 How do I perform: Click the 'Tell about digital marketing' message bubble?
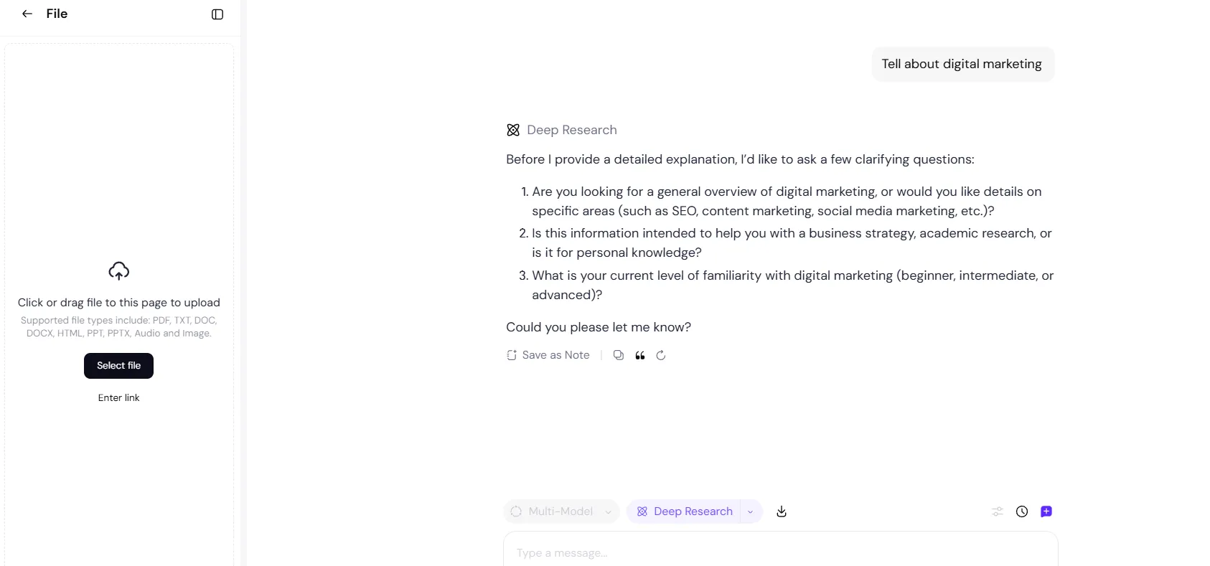pos(962,64)
